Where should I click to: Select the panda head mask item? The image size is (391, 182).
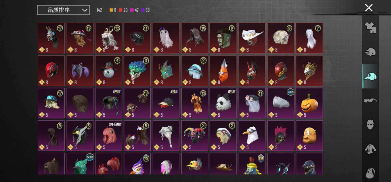(223, 103)
